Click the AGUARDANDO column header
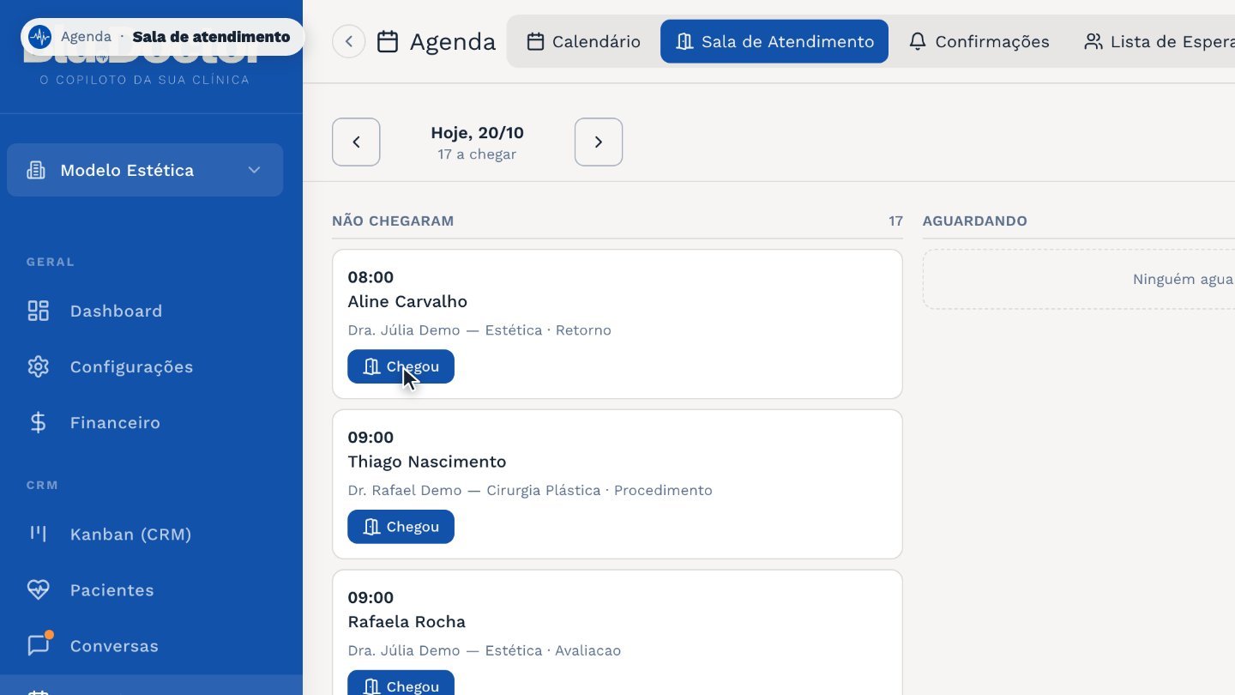The width and height of the screenshot is (1235, 695). point(975,221)
